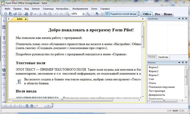Switch to the tutor document tab

(20, 19)
